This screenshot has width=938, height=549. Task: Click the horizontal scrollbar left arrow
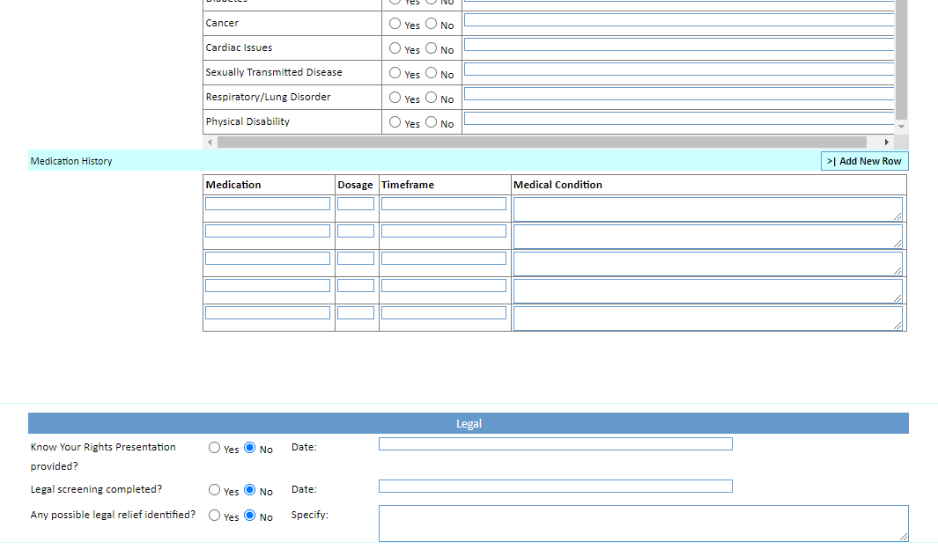click(210, 142)
